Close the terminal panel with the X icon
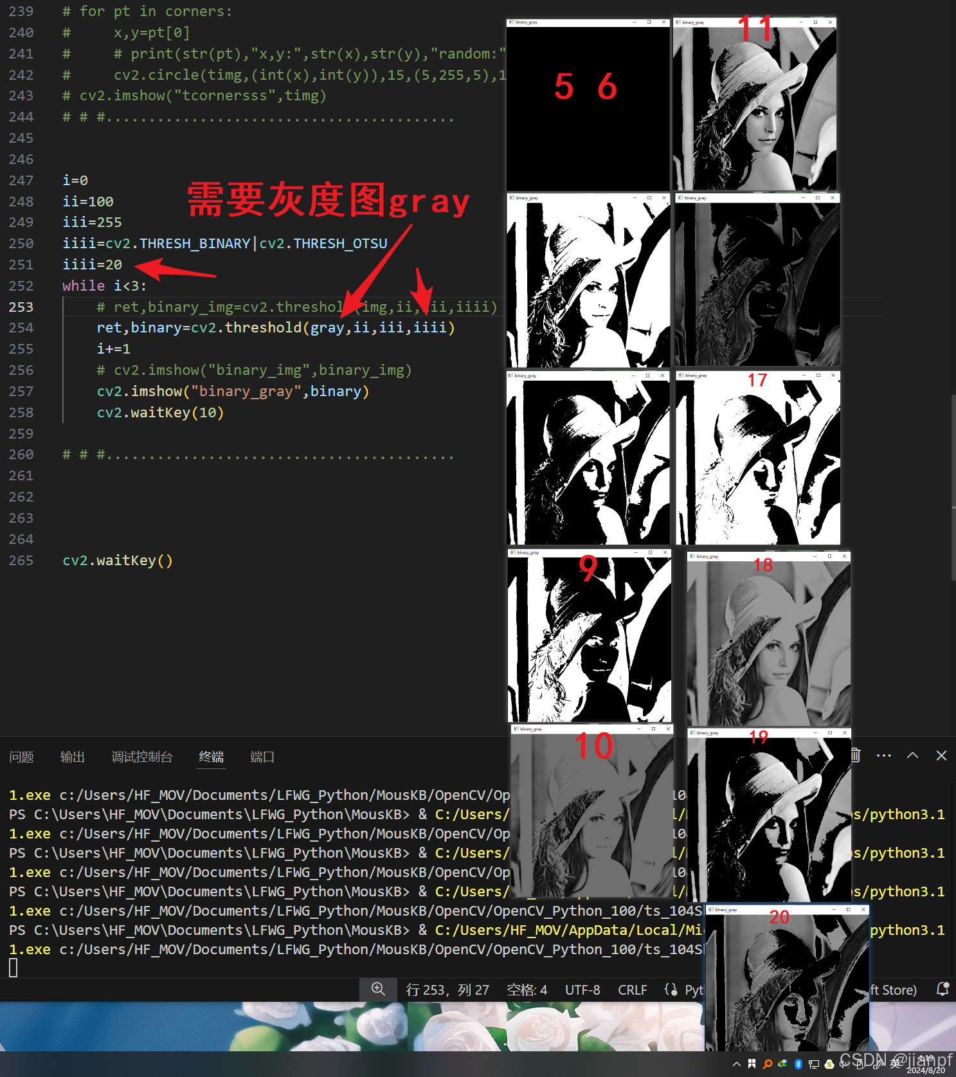The width and height of the screenshot is (956, 1077). click(x=941, y=756)
